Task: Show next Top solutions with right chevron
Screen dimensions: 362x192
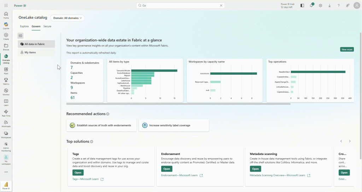Action: coord(350,141)
